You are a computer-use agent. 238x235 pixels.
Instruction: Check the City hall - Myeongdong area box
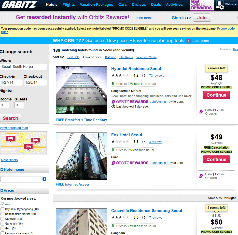coord(3,209)
